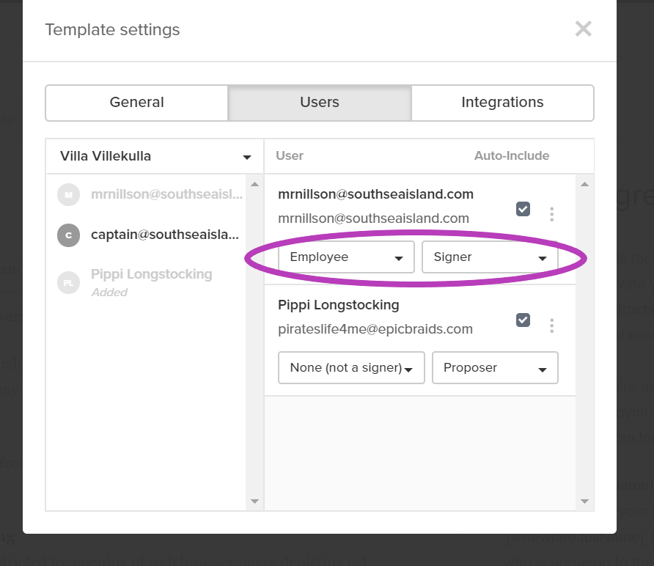Switch to the General tab
The image size is (654, 566).
tap(136, 103)
